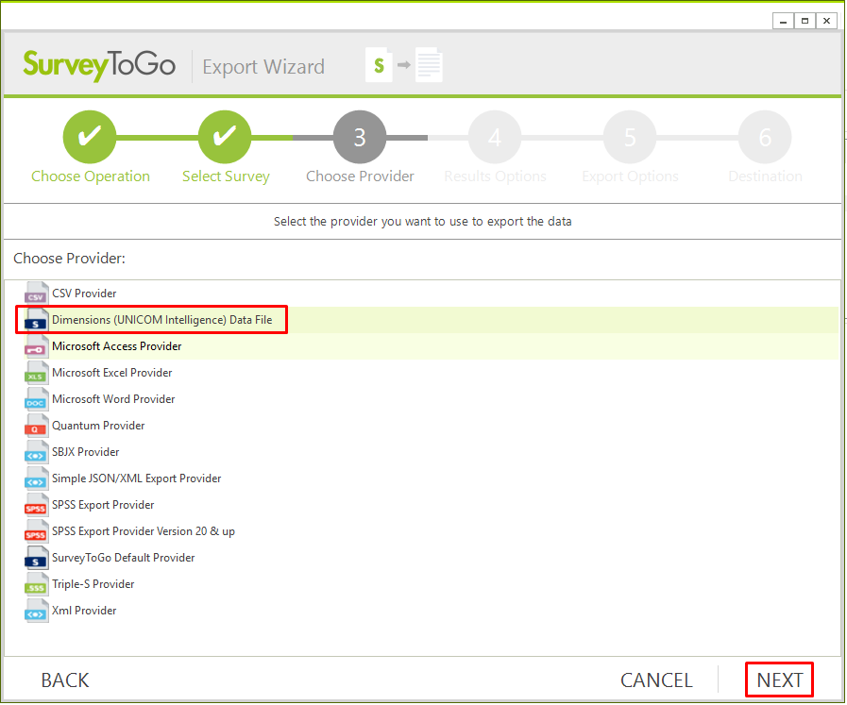Click the Microsoft Access Provider icon

tap(36, 346)
